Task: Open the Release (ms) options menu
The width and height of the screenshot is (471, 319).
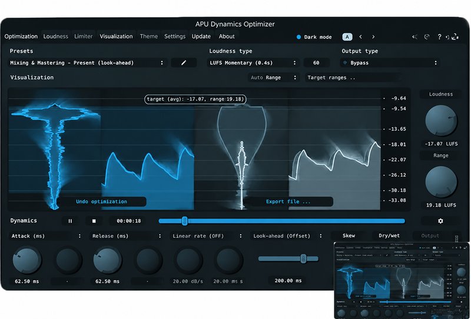Action: [x=127, y=236]
